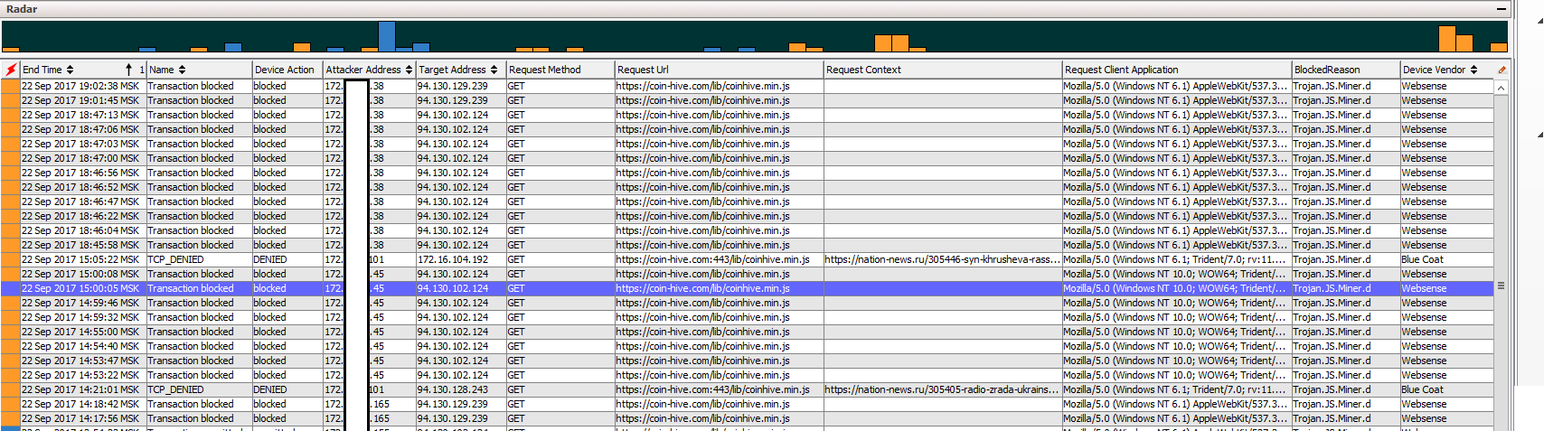This screenshot has height=431, width=1544.
Task: Minimize the Radar panel using the dash button
Action: point(1502,9)
